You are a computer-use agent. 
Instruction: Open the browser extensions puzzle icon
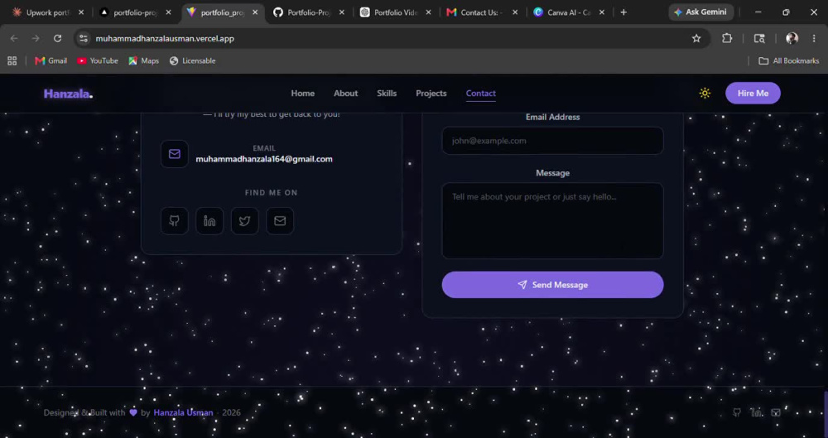click(727, 38)
